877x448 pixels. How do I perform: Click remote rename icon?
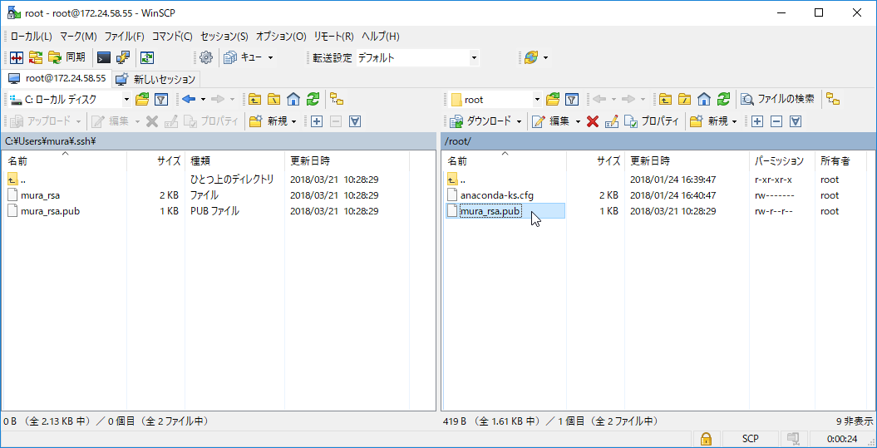611,121
